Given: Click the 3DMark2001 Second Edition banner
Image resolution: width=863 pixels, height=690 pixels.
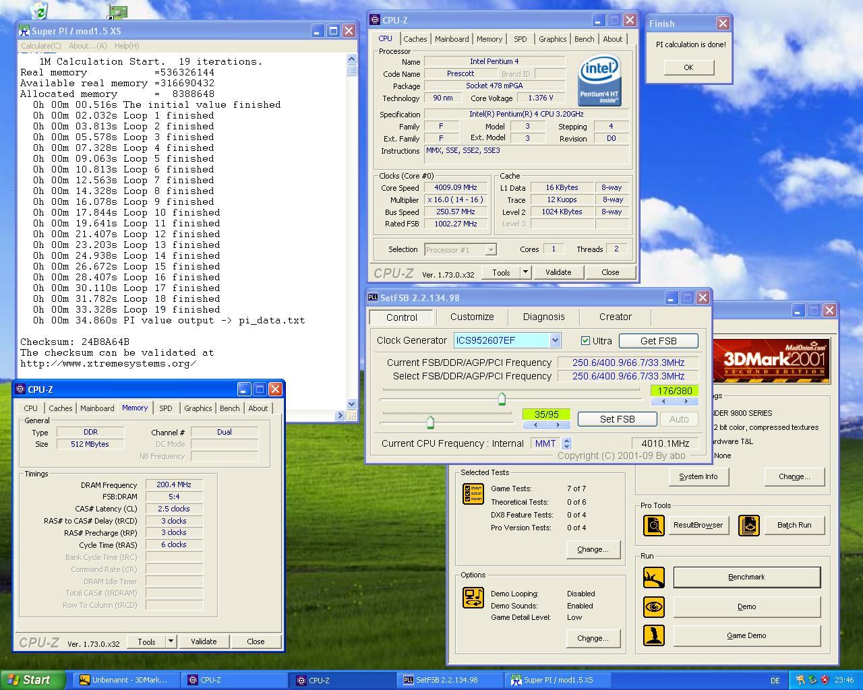Looking at the screenshot, I should [772, 361].
